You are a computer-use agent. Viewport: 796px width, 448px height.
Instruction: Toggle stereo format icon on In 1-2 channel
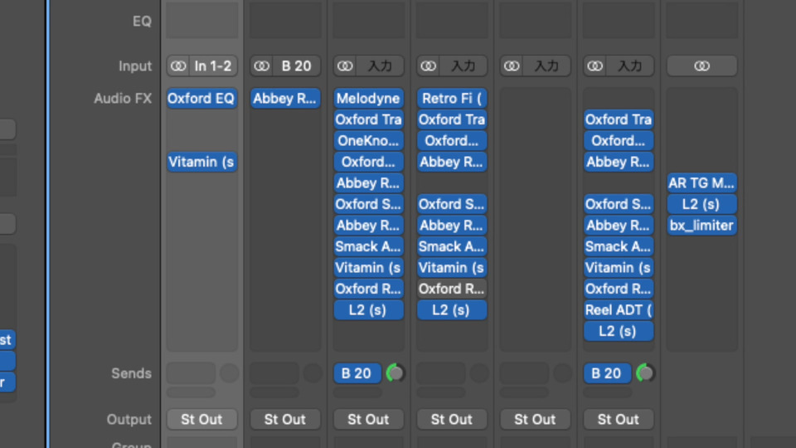[x=178, y=66]
